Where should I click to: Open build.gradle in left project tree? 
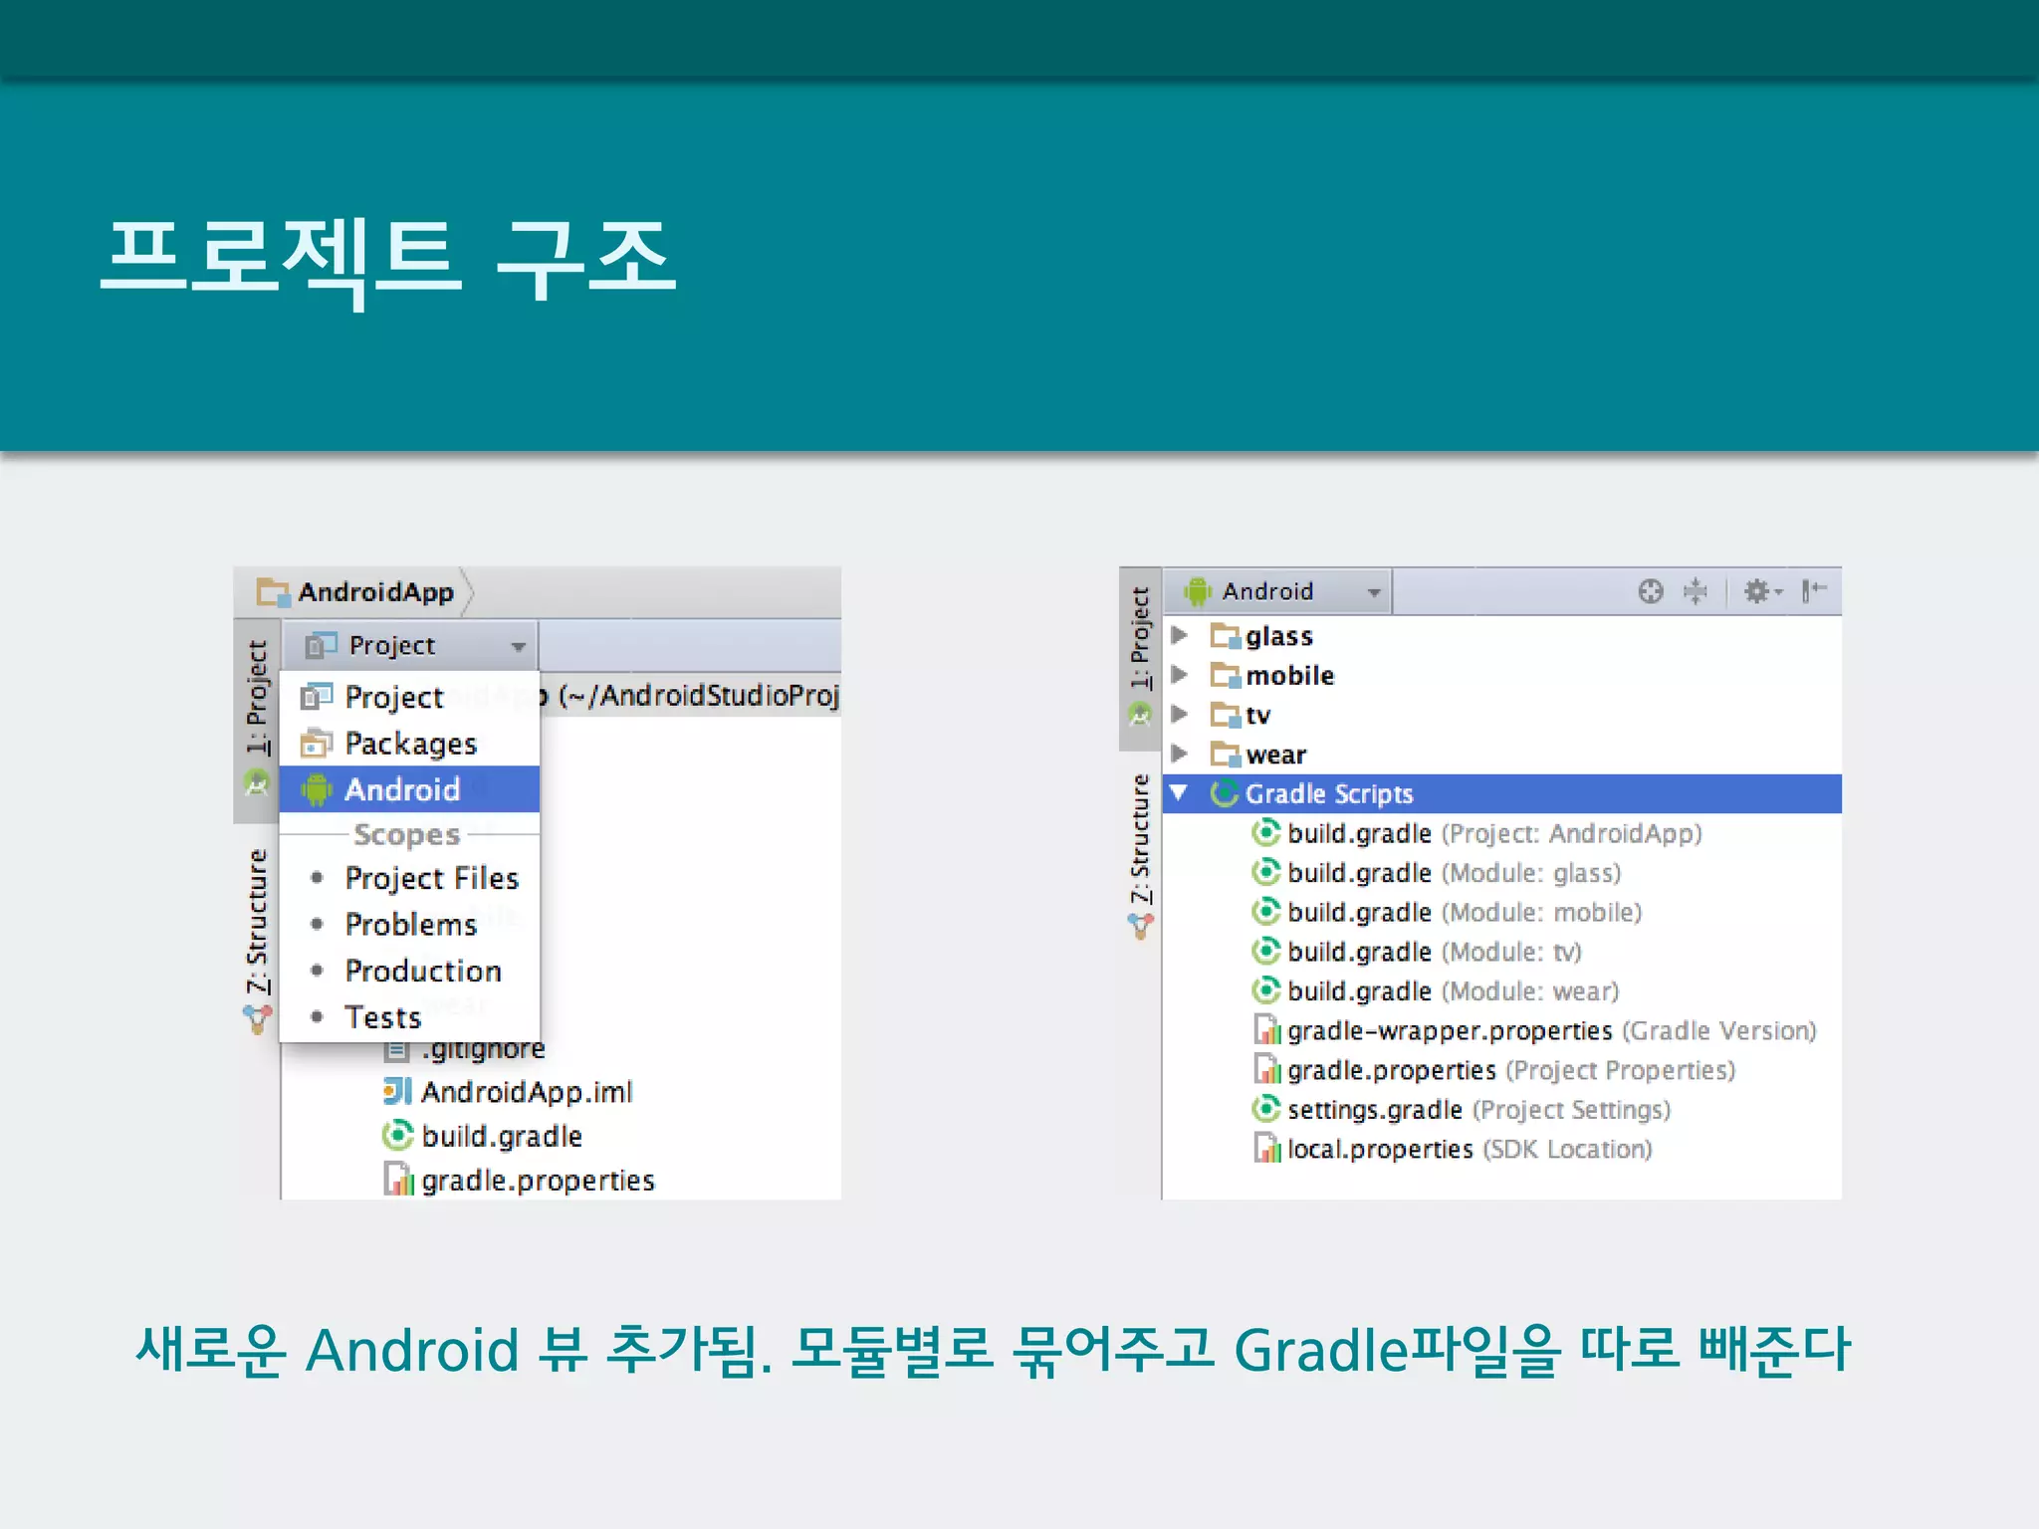pyautogui.click(x=483, y=1136)
